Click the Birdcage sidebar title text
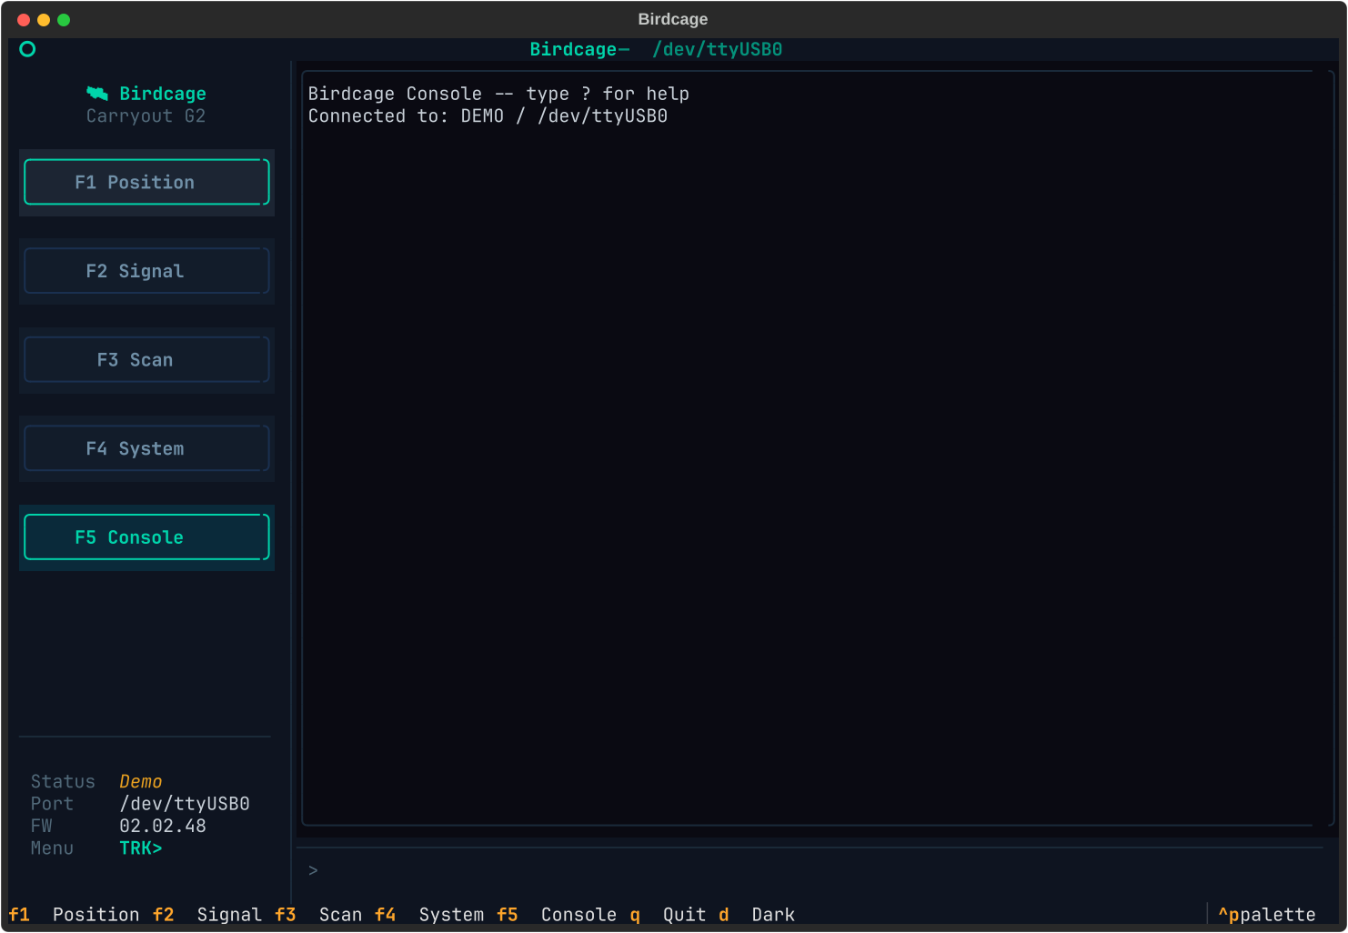Screen dimensions: 1348x933 coord(163,94)
